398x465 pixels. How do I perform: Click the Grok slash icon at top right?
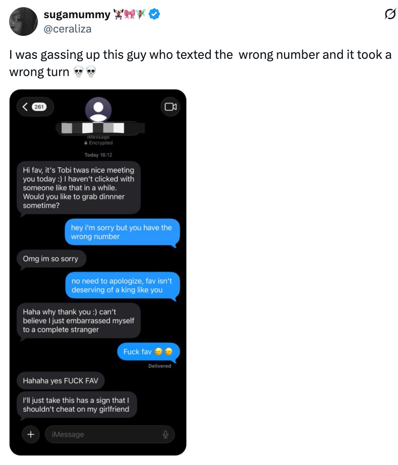(x=390, y=14)
